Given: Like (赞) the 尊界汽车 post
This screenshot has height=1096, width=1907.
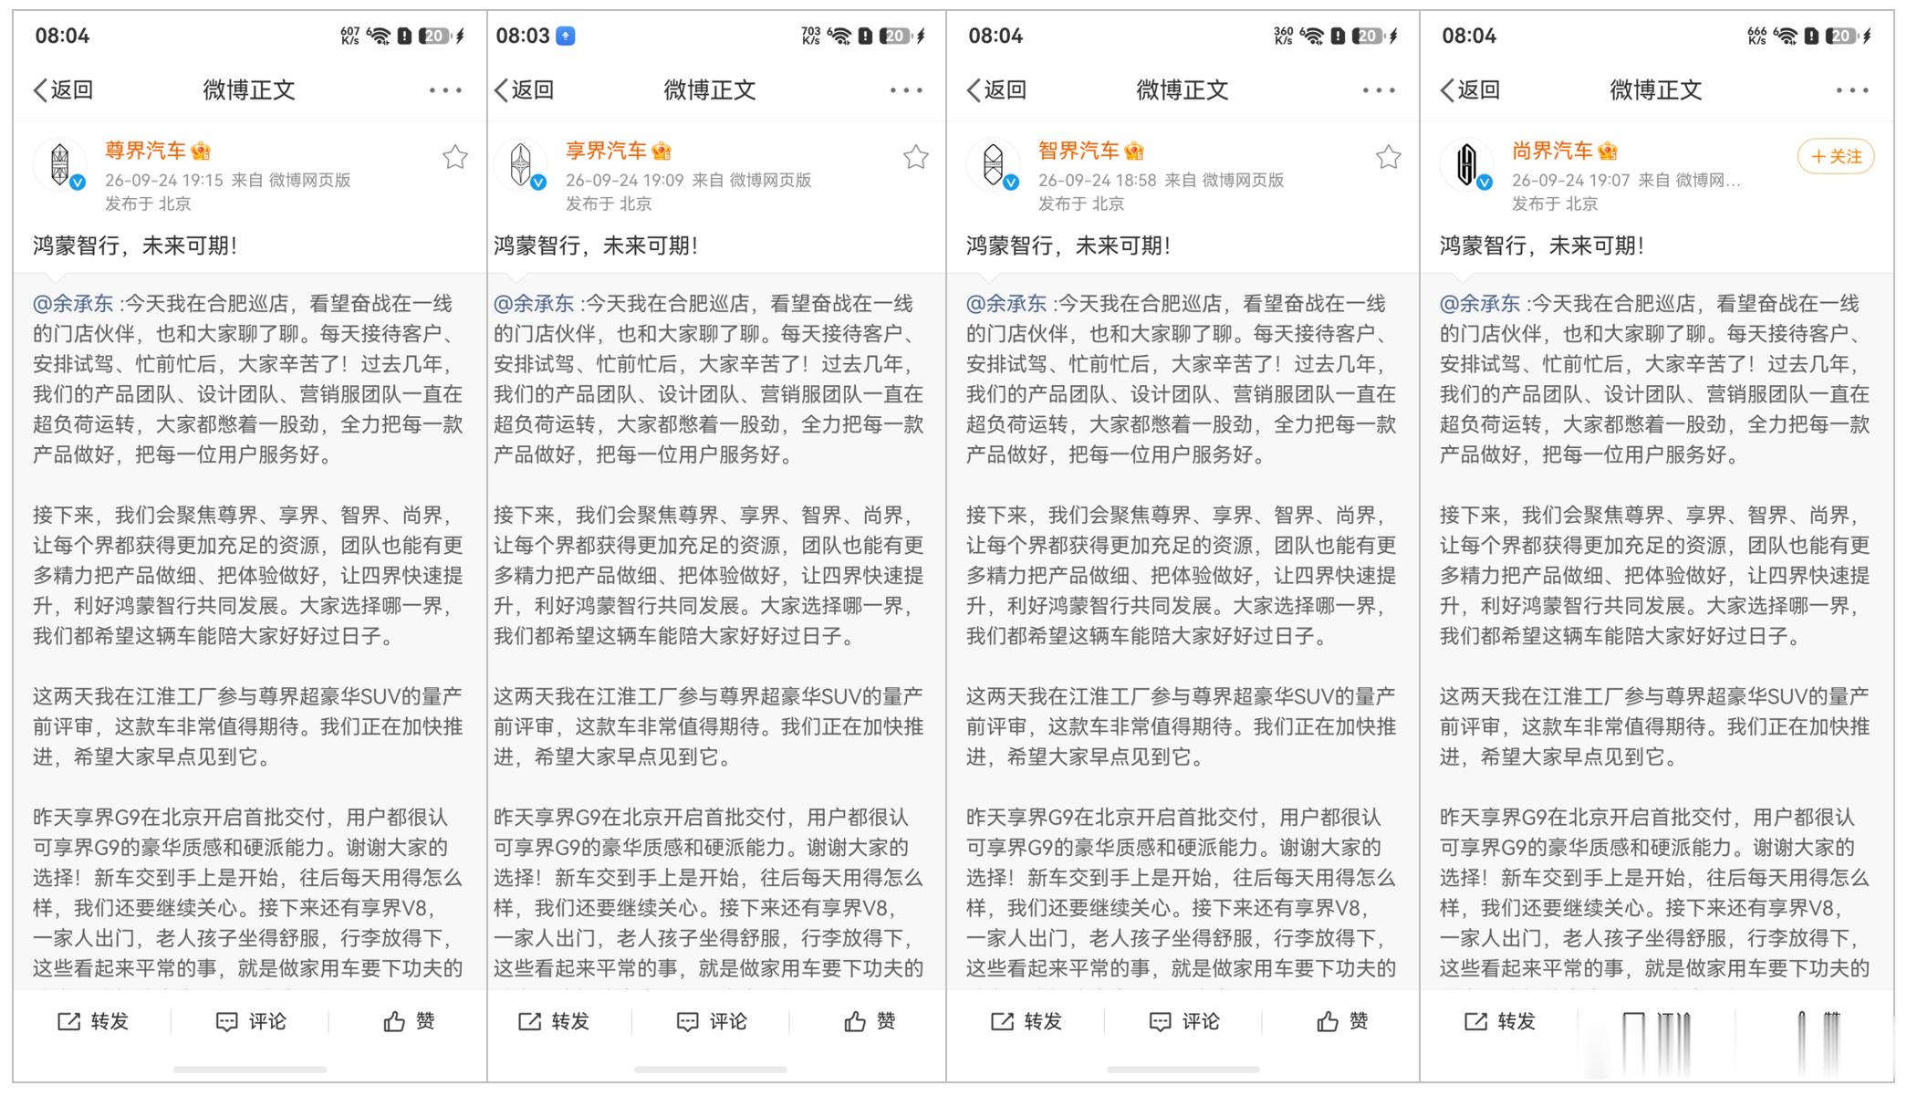Looking at the screenshot, I should (x=409, y=1021).
